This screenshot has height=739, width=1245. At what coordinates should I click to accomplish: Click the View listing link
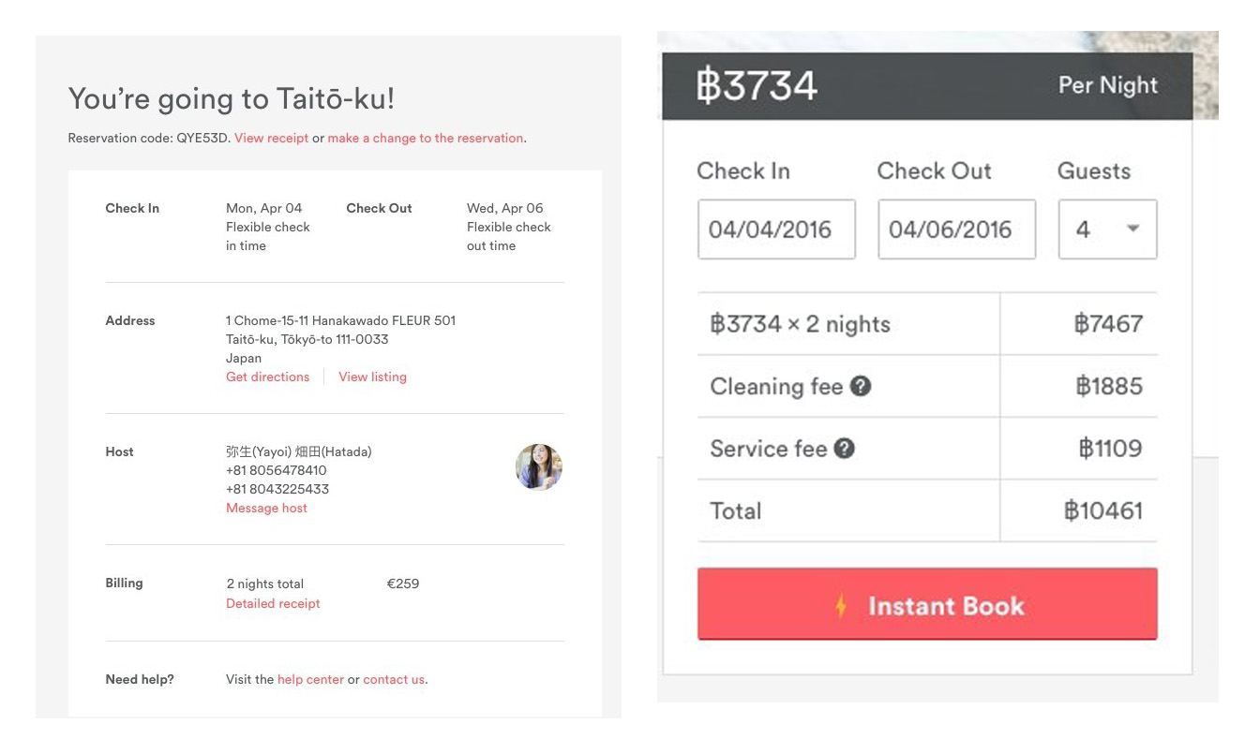[372, 377]
